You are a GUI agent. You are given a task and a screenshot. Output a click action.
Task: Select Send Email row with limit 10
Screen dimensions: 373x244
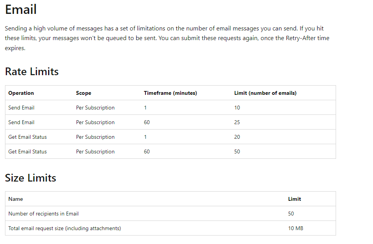click(x=170, y=108)
